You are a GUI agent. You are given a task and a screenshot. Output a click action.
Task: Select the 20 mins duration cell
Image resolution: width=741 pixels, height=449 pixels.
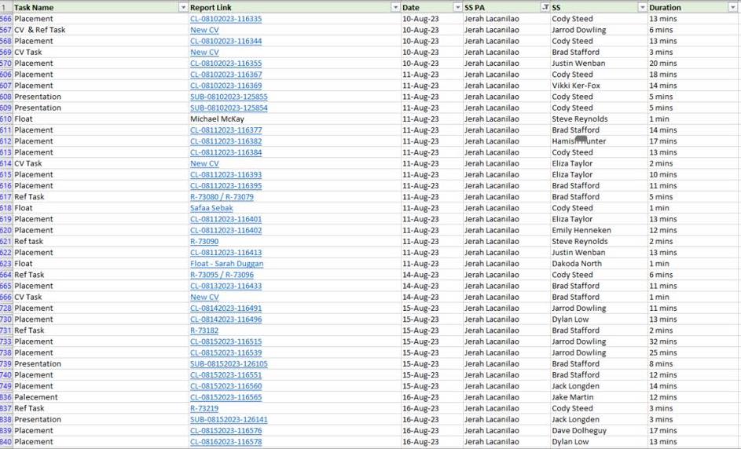coord(692,64)
